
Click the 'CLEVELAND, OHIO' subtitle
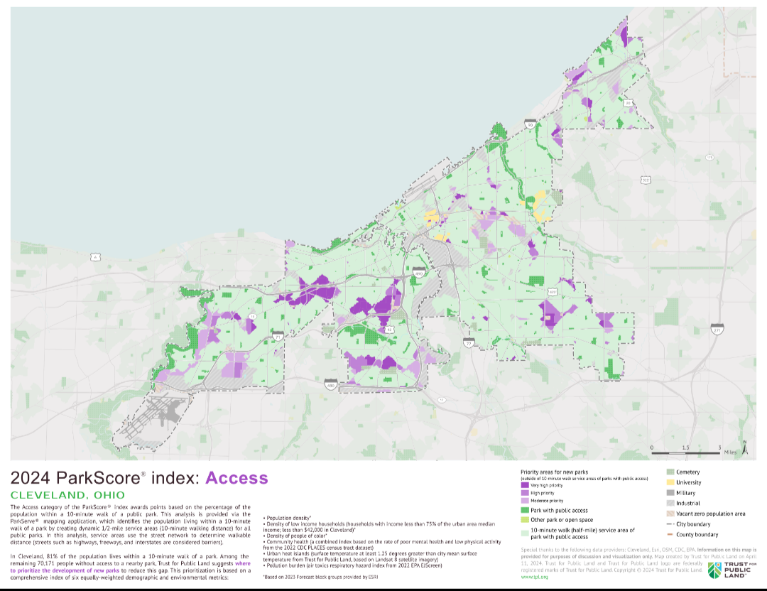(x=67, y=495)
